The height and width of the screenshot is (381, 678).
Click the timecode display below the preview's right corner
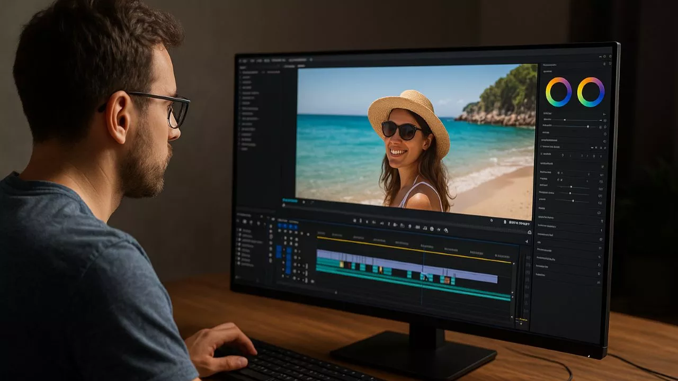(518, 223)
